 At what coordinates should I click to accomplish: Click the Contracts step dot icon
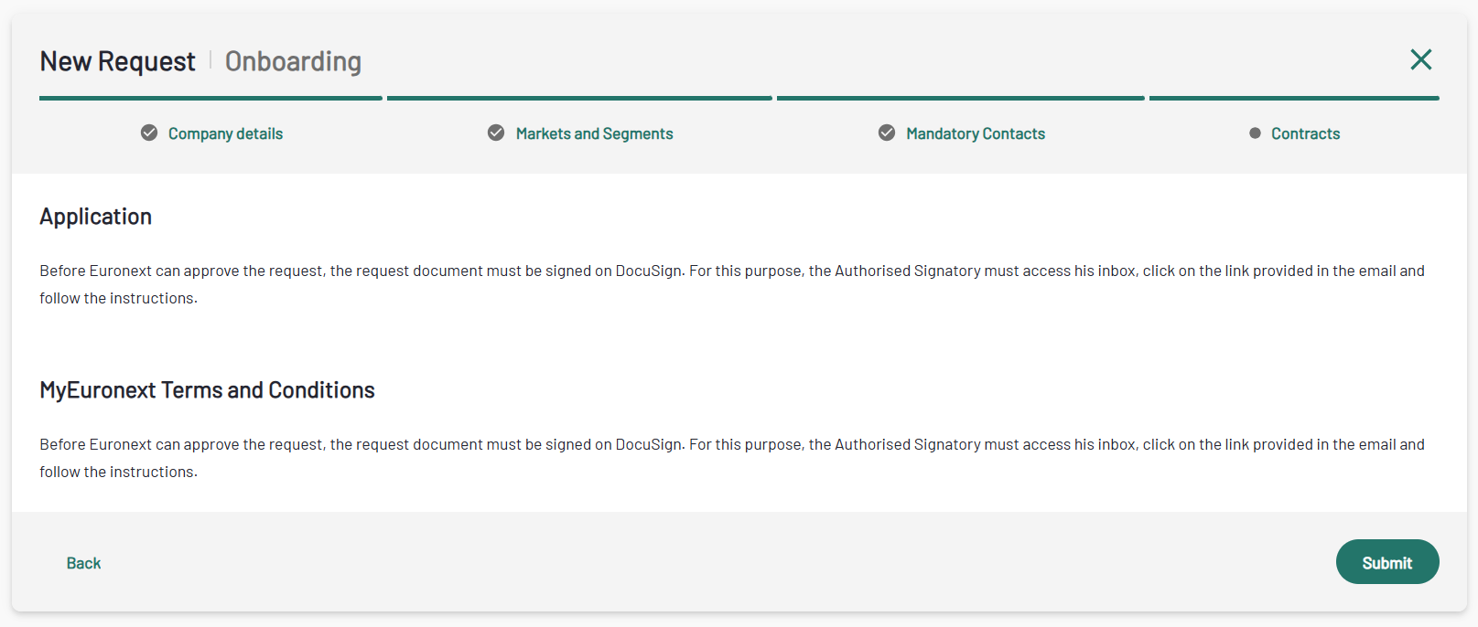(1255, 133)
